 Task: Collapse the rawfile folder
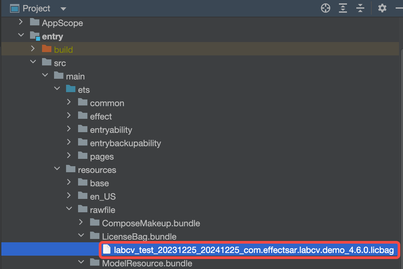pyautogui.click(x=69, y=209)
